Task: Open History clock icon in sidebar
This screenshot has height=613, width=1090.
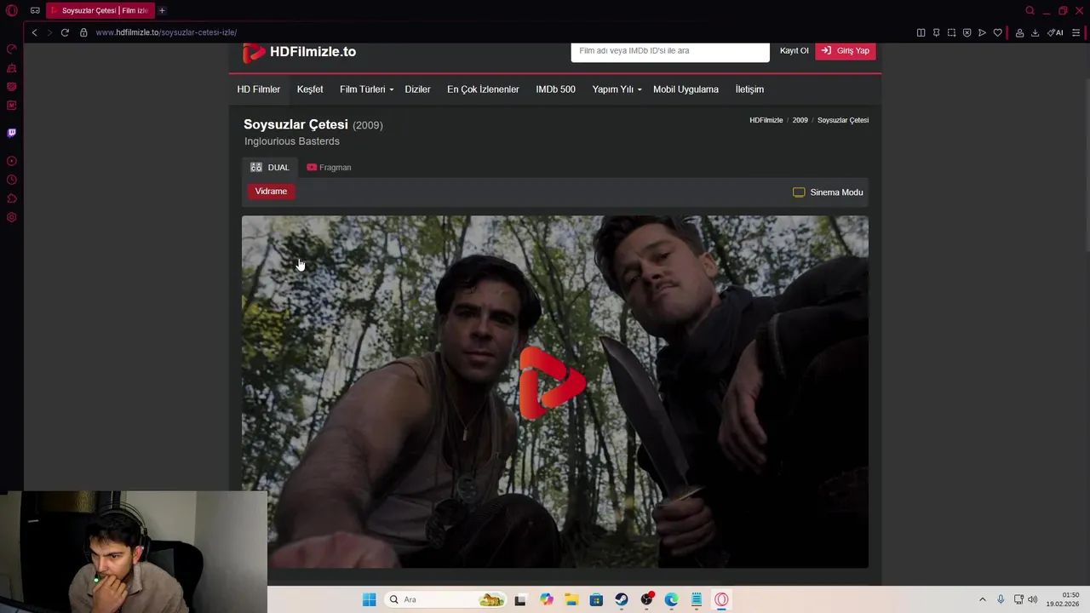Action: (x=12, y=180)
